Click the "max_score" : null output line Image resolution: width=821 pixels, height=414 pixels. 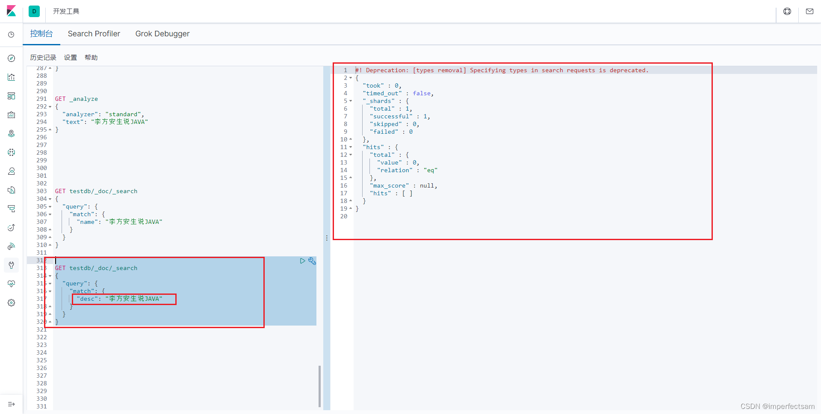(404, 186)
